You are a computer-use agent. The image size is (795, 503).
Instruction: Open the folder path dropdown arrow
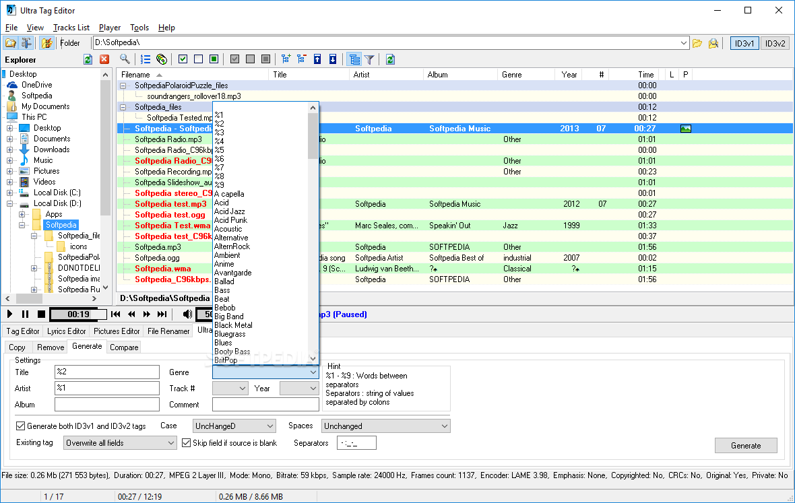(x=683, y=43)
